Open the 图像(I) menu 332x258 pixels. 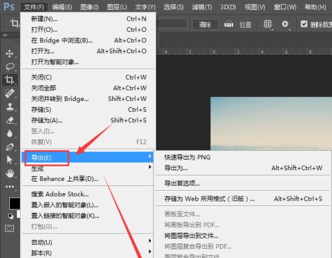click(x=89, y=7)
